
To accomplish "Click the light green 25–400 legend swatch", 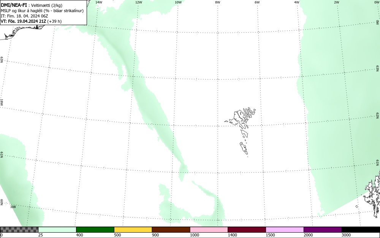I will [57, 230].
